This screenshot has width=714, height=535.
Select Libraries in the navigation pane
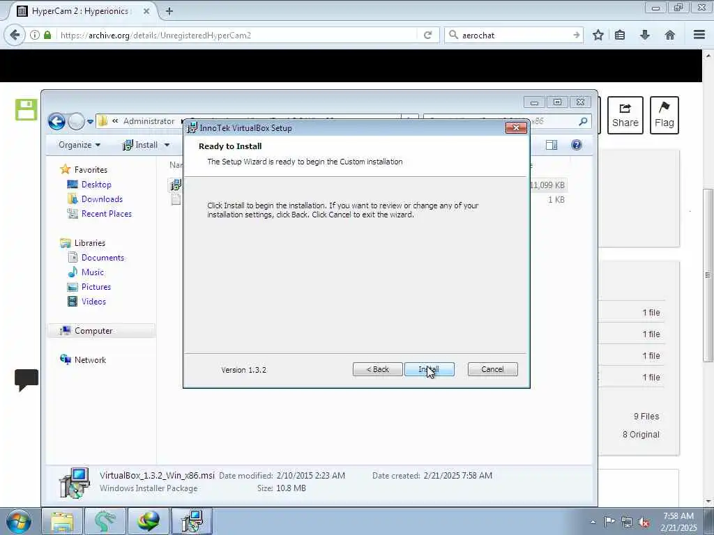[89, 243]
